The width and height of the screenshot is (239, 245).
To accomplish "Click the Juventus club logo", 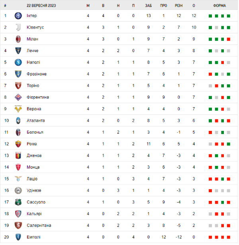I will pyautogui.click(x=18, y=27).
